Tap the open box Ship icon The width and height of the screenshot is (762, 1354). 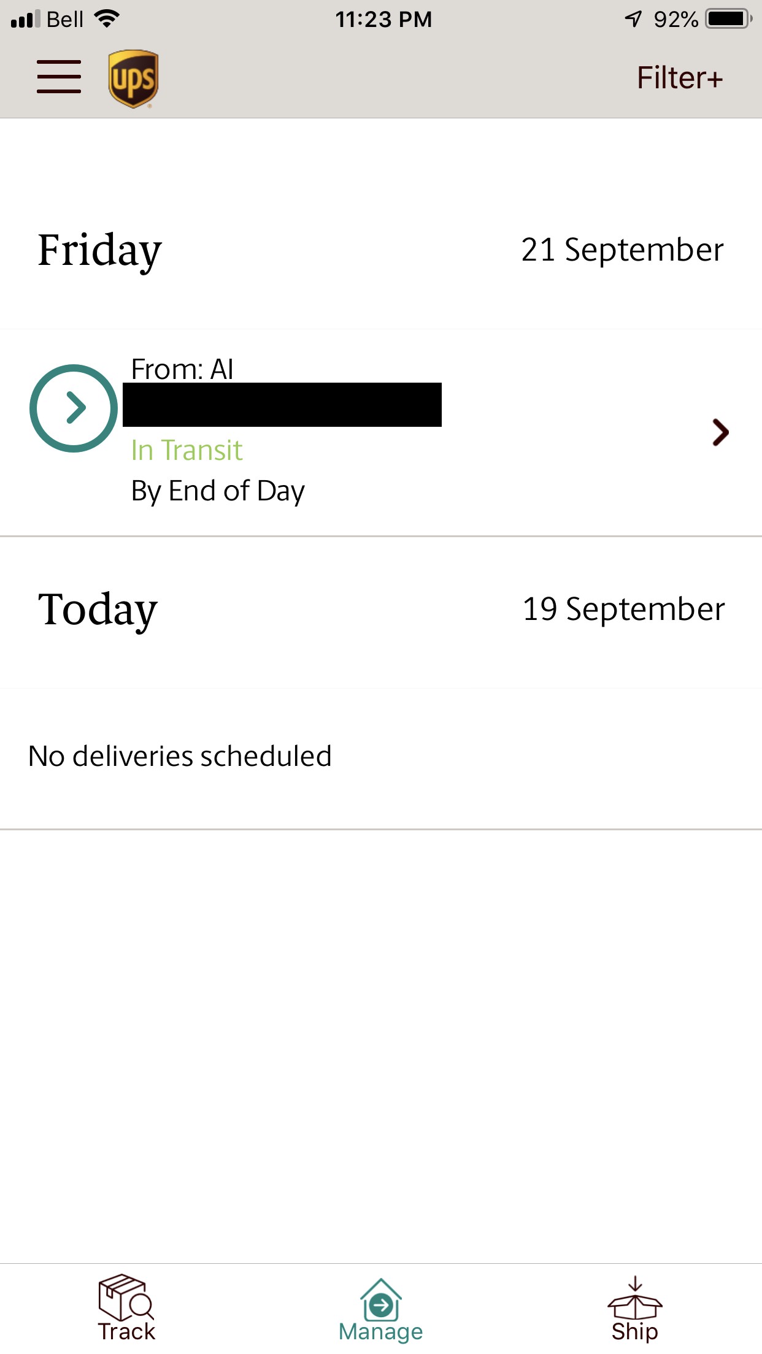click(634, 1298)
